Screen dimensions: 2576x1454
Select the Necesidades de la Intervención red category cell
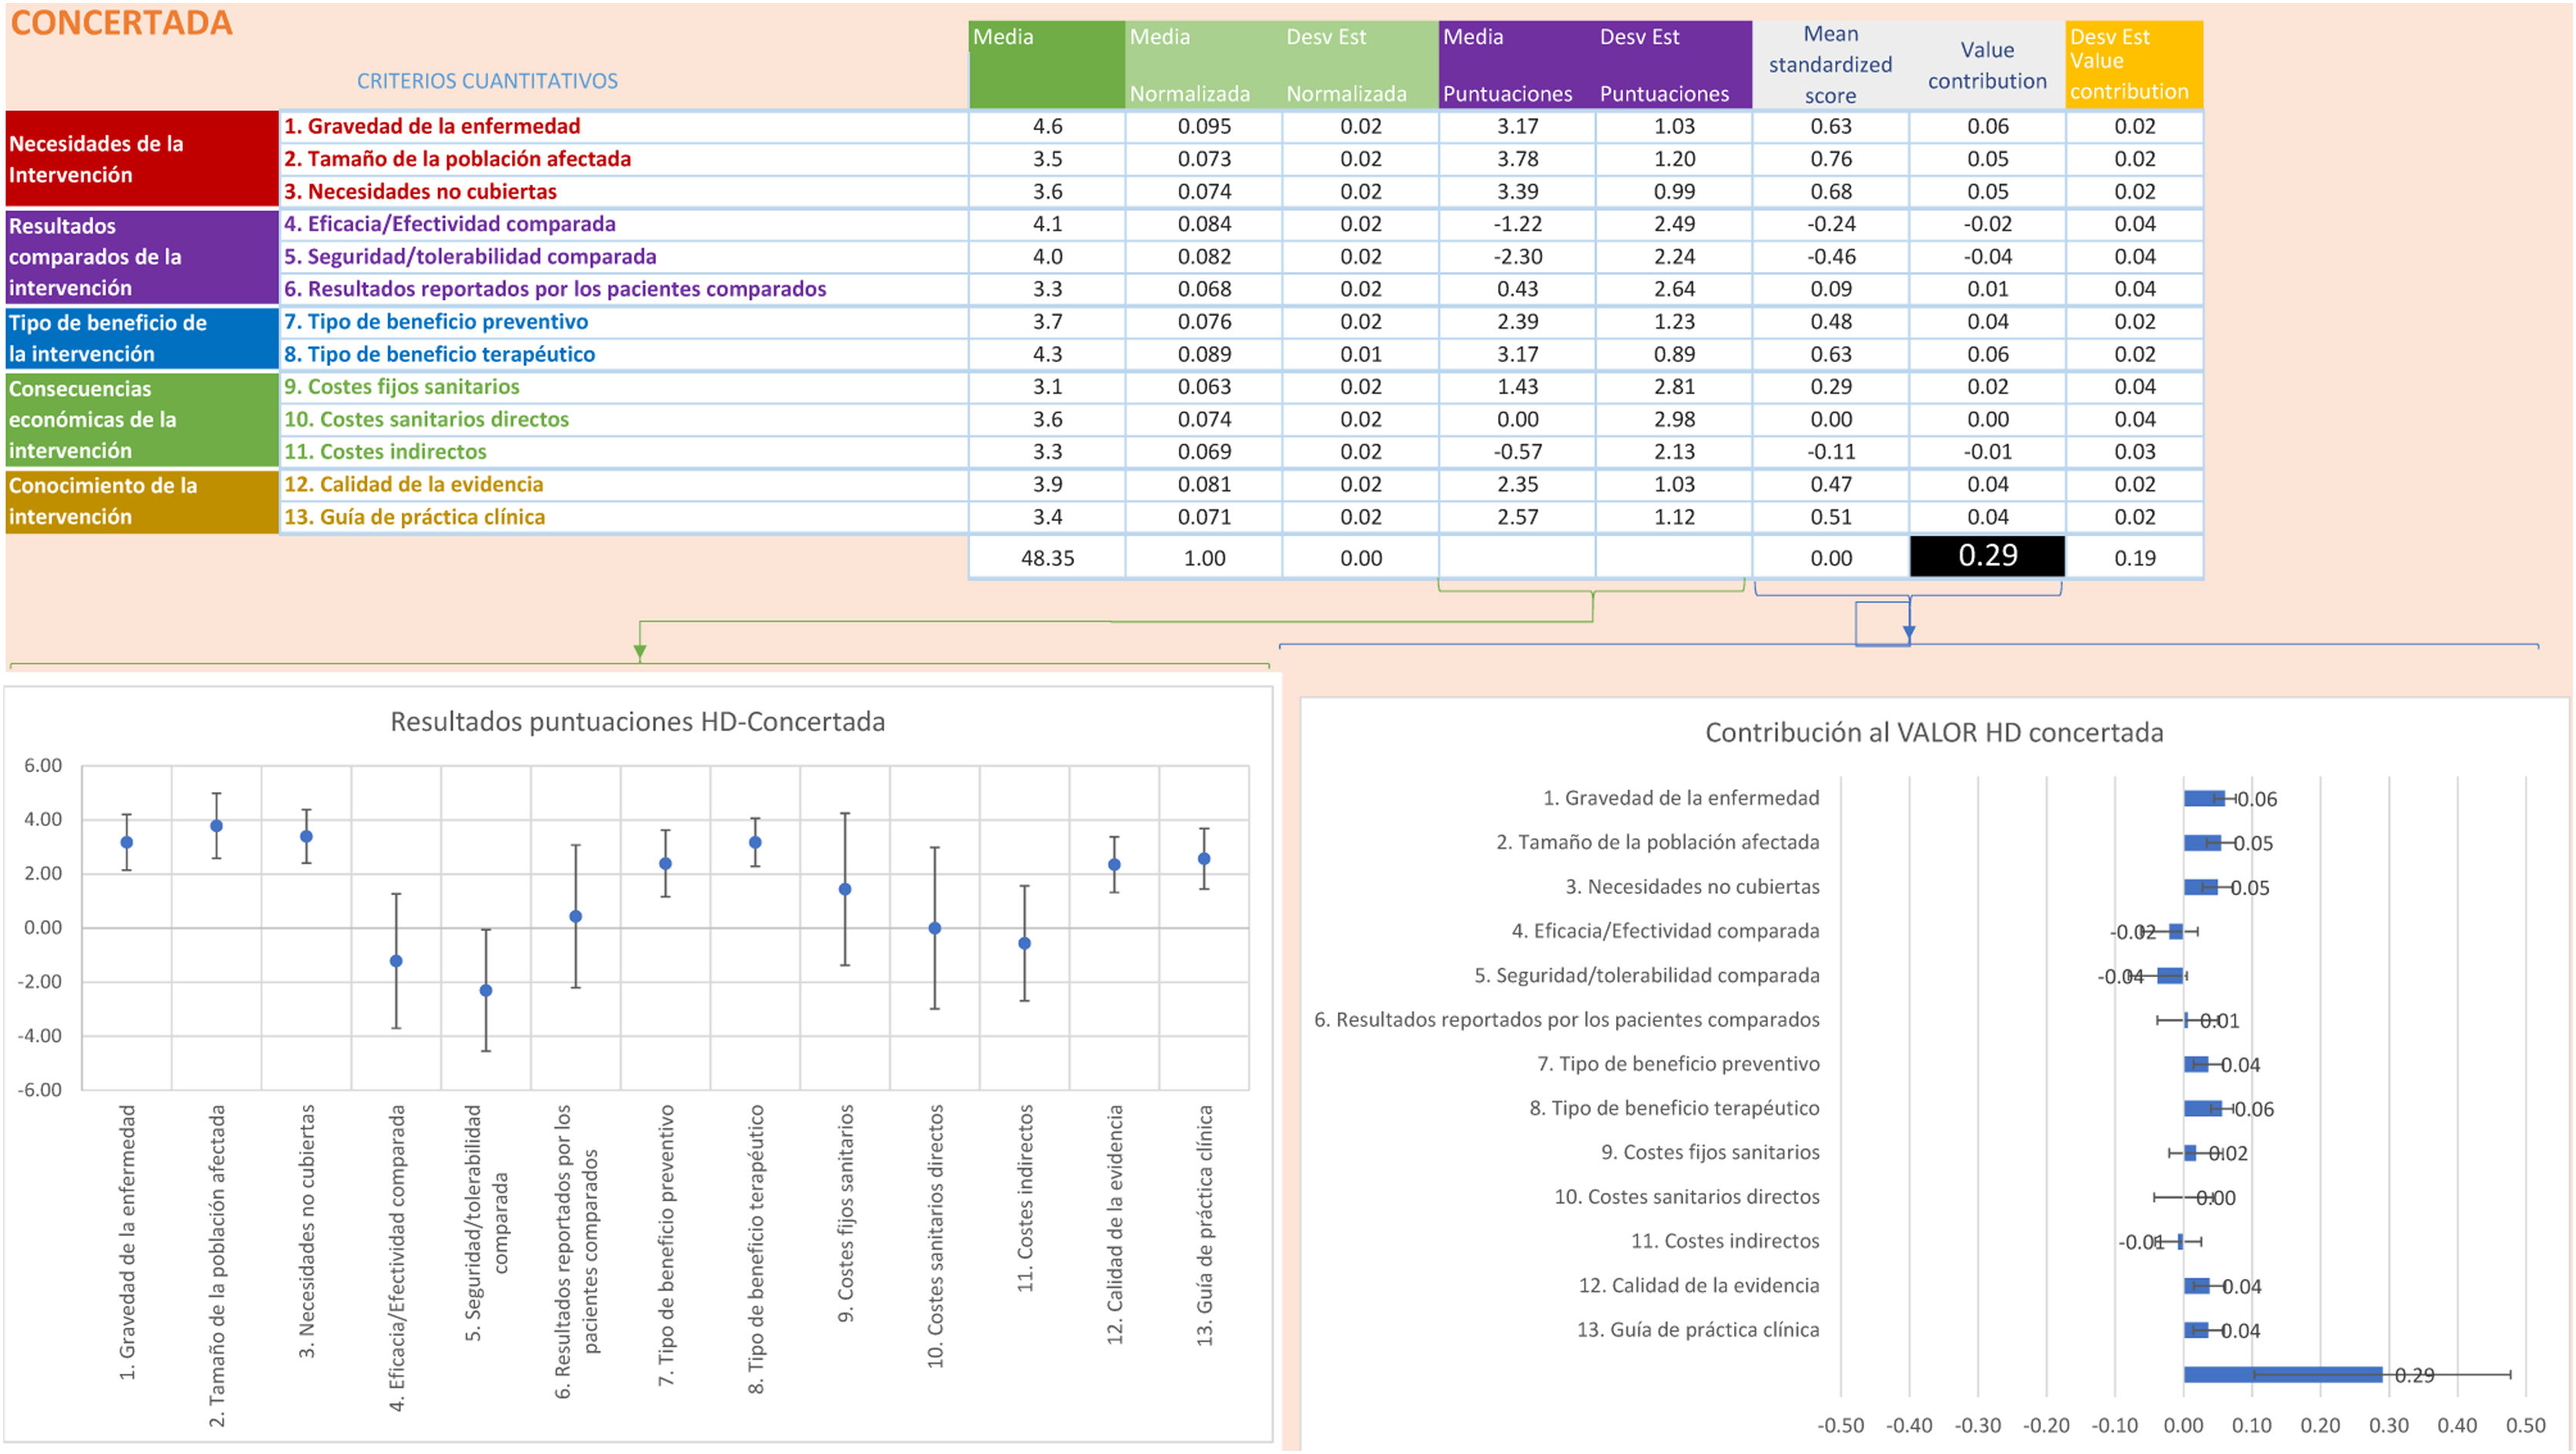pyautogui.click(x=141, y=159)
